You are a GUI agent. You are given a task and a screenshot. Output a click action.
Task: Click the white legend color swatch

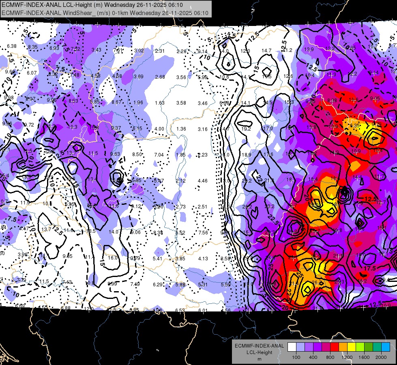292,347
